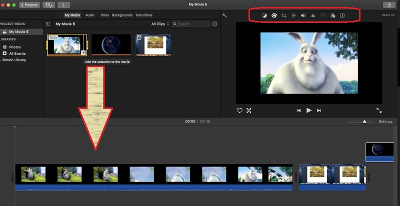Open Noise Reduction and Equalizer
The width and height of the screenshot is (400, 206).
pos(313,15)
